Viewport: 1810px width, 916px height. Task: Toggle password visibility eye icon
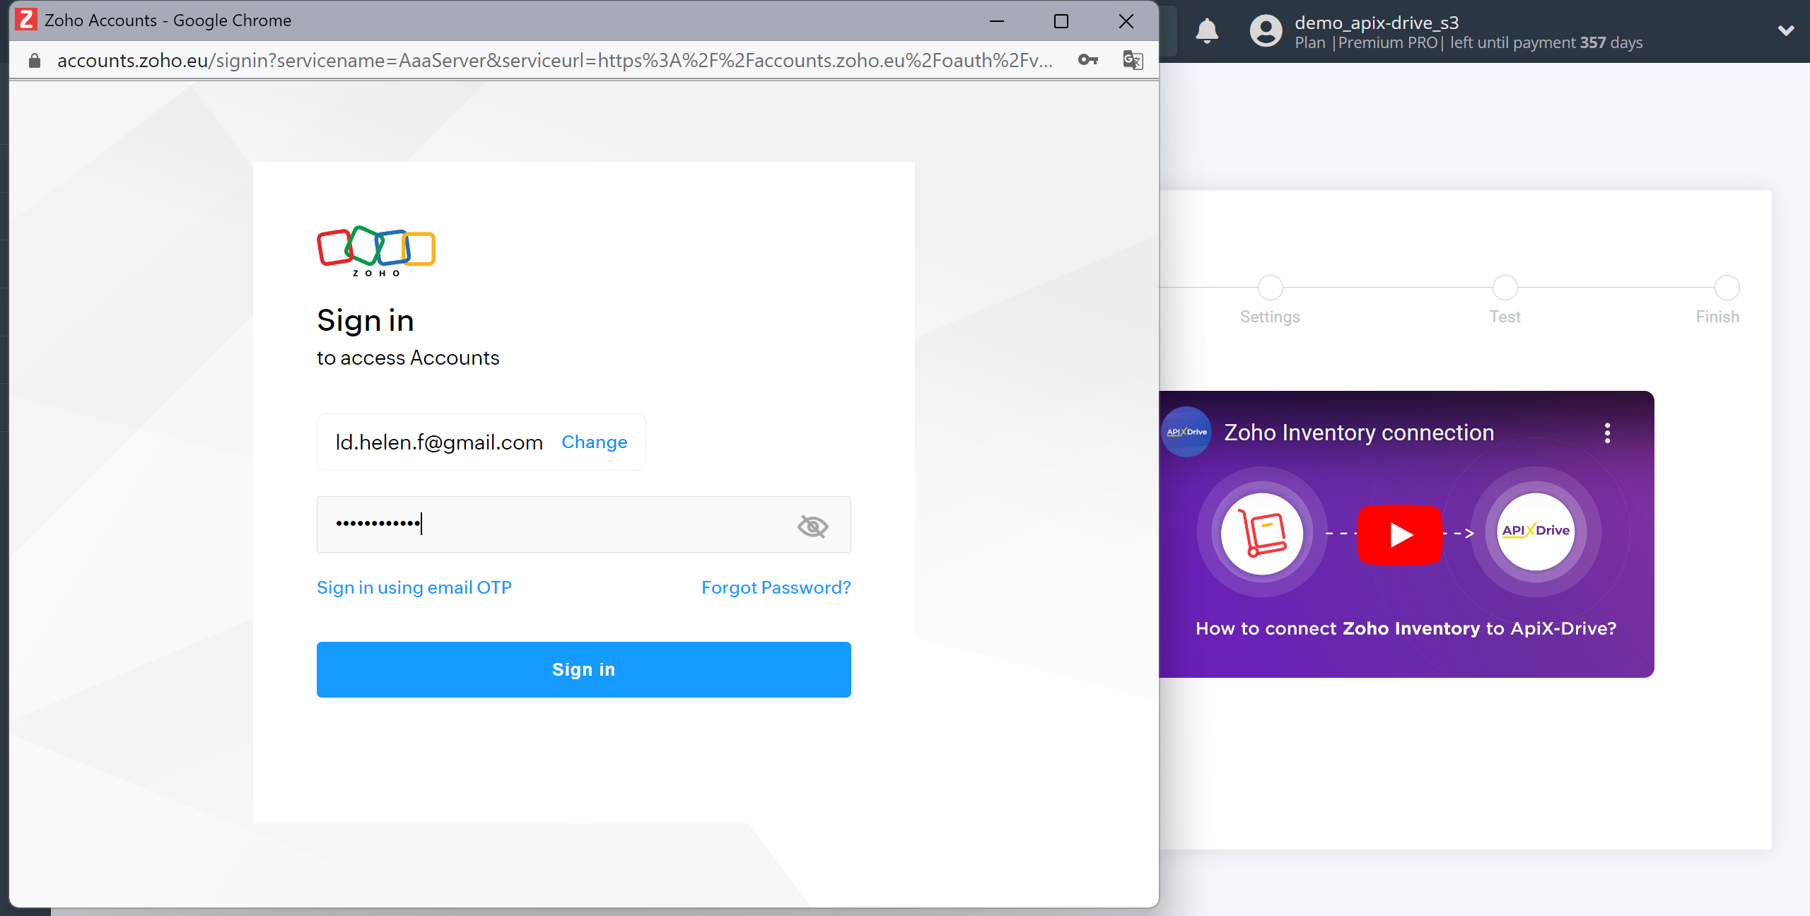point(812,526)
